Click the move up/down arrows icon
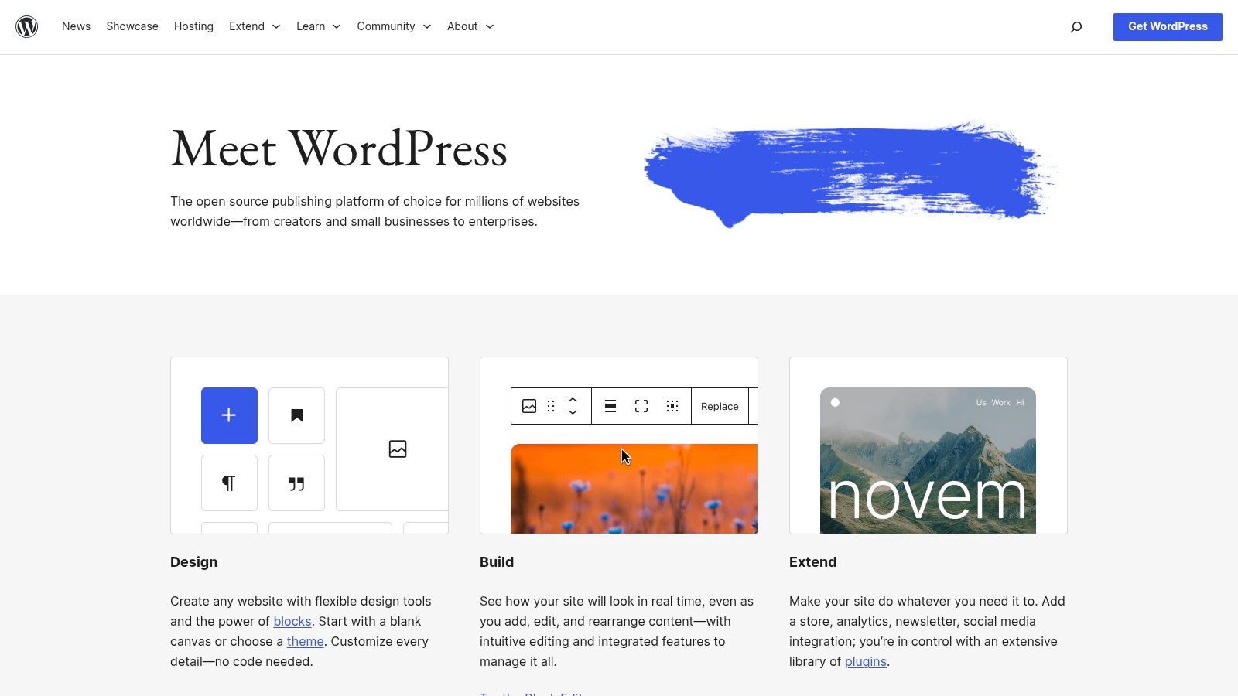This screenshot has width=1238, height=696. click(573, 405)
